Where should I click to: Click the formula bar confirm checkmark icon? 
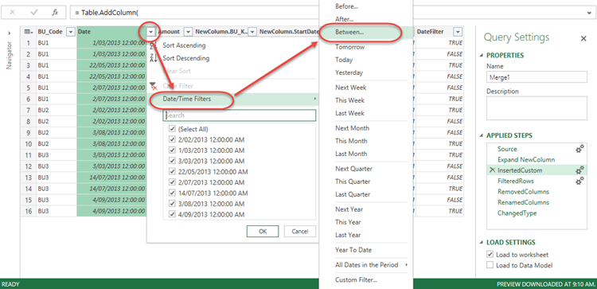(x=34, y=12)
